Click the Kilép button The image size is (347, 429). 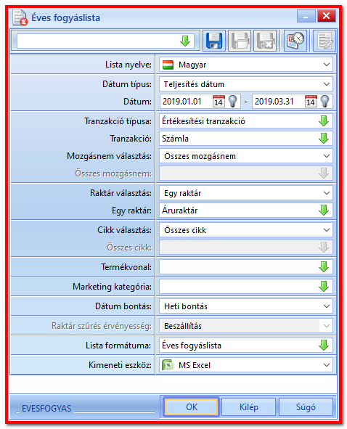[x=249, y=406]
